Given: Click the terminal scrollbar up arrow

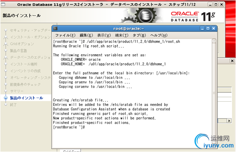Looking at the screenshot, I should click(x=214, y=41).
